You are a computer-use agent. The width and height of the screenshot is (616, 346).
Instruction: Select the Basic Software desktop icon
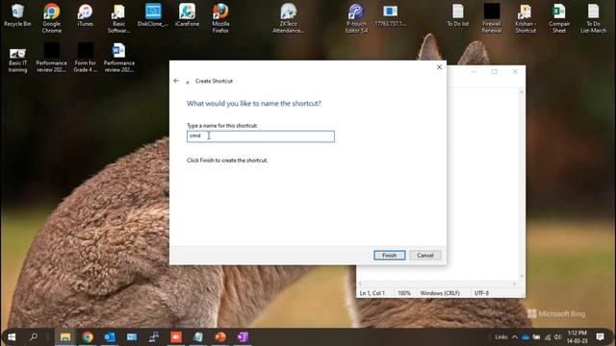pyautogui.click(x=118, y=18)
